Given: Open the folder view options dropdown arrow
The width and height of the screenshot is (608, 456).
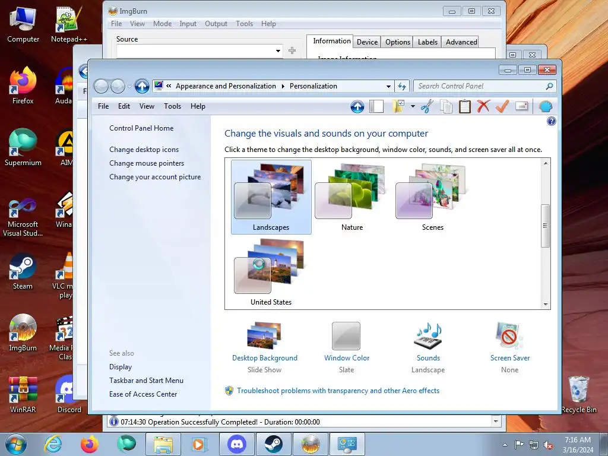Looking at the screenshot, I should tap(413, 106).
